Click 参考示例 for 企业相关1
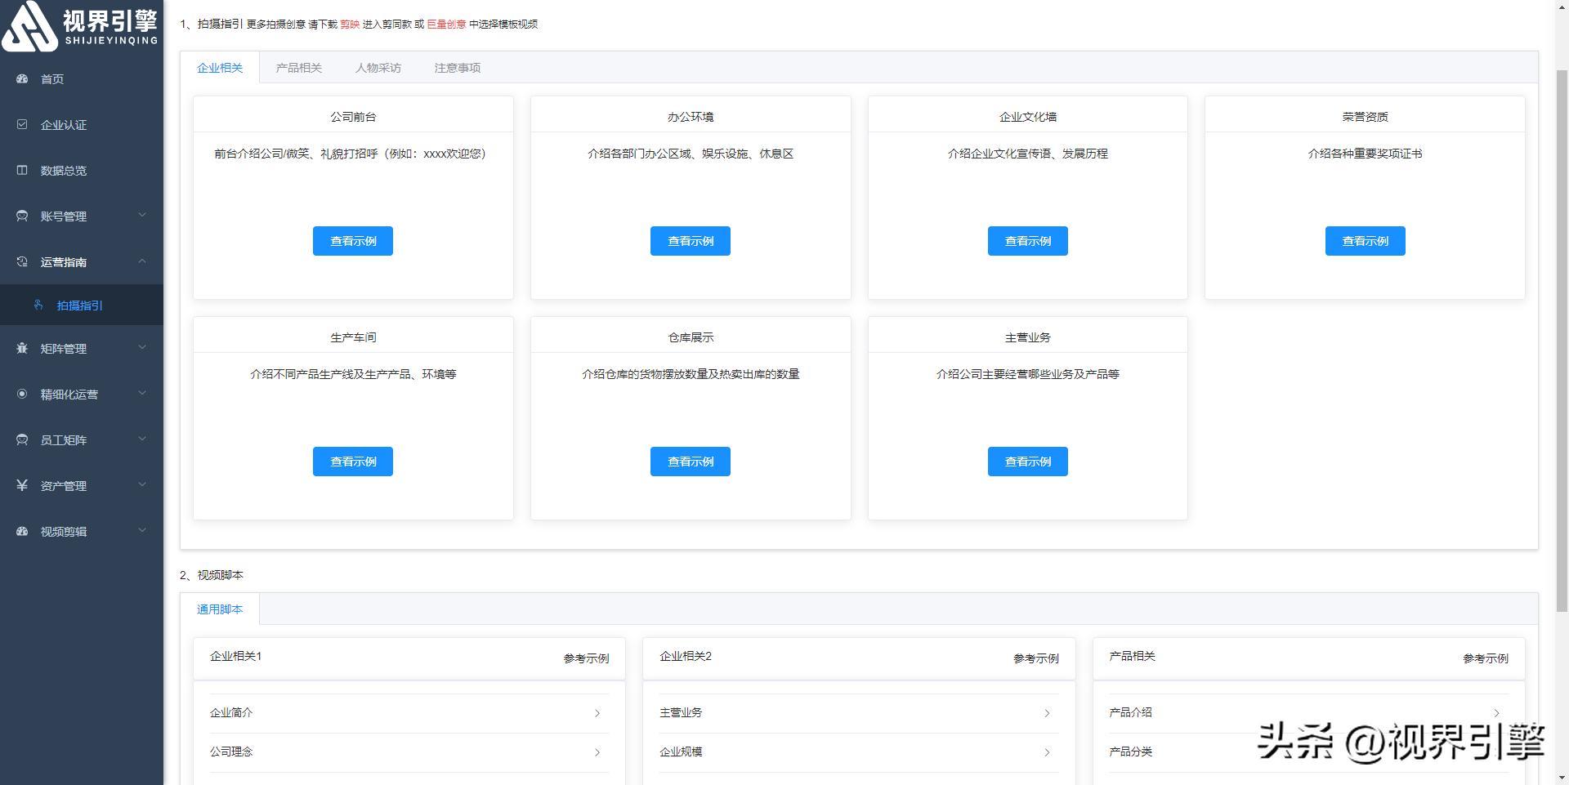This screenshot has width=1569, height=785. (x=585, y=659)
